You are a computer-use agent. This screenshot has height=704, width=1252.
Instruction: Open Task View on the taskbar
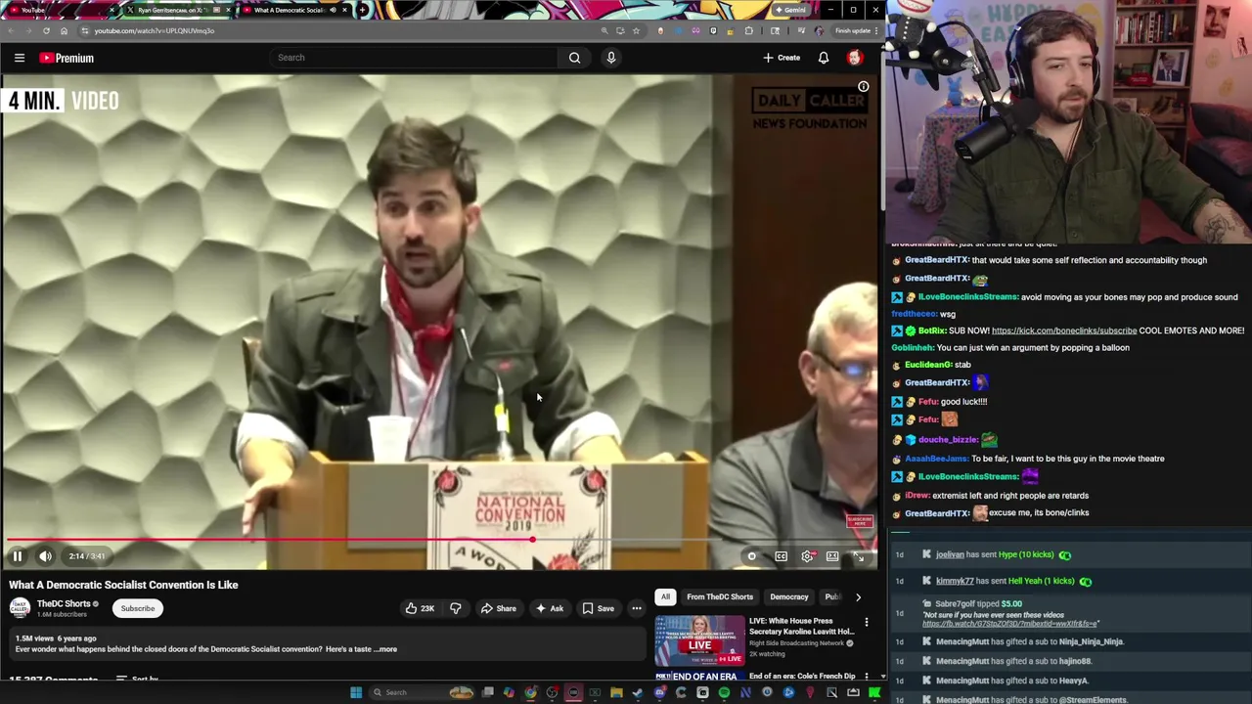point(488,692)
